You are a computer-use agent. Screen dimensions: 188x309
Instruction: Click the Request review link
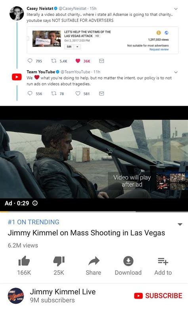(159, 49)
